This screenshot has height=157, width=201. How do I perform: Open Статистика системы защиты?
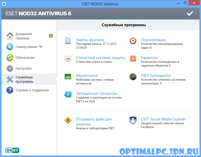point(100,58)
